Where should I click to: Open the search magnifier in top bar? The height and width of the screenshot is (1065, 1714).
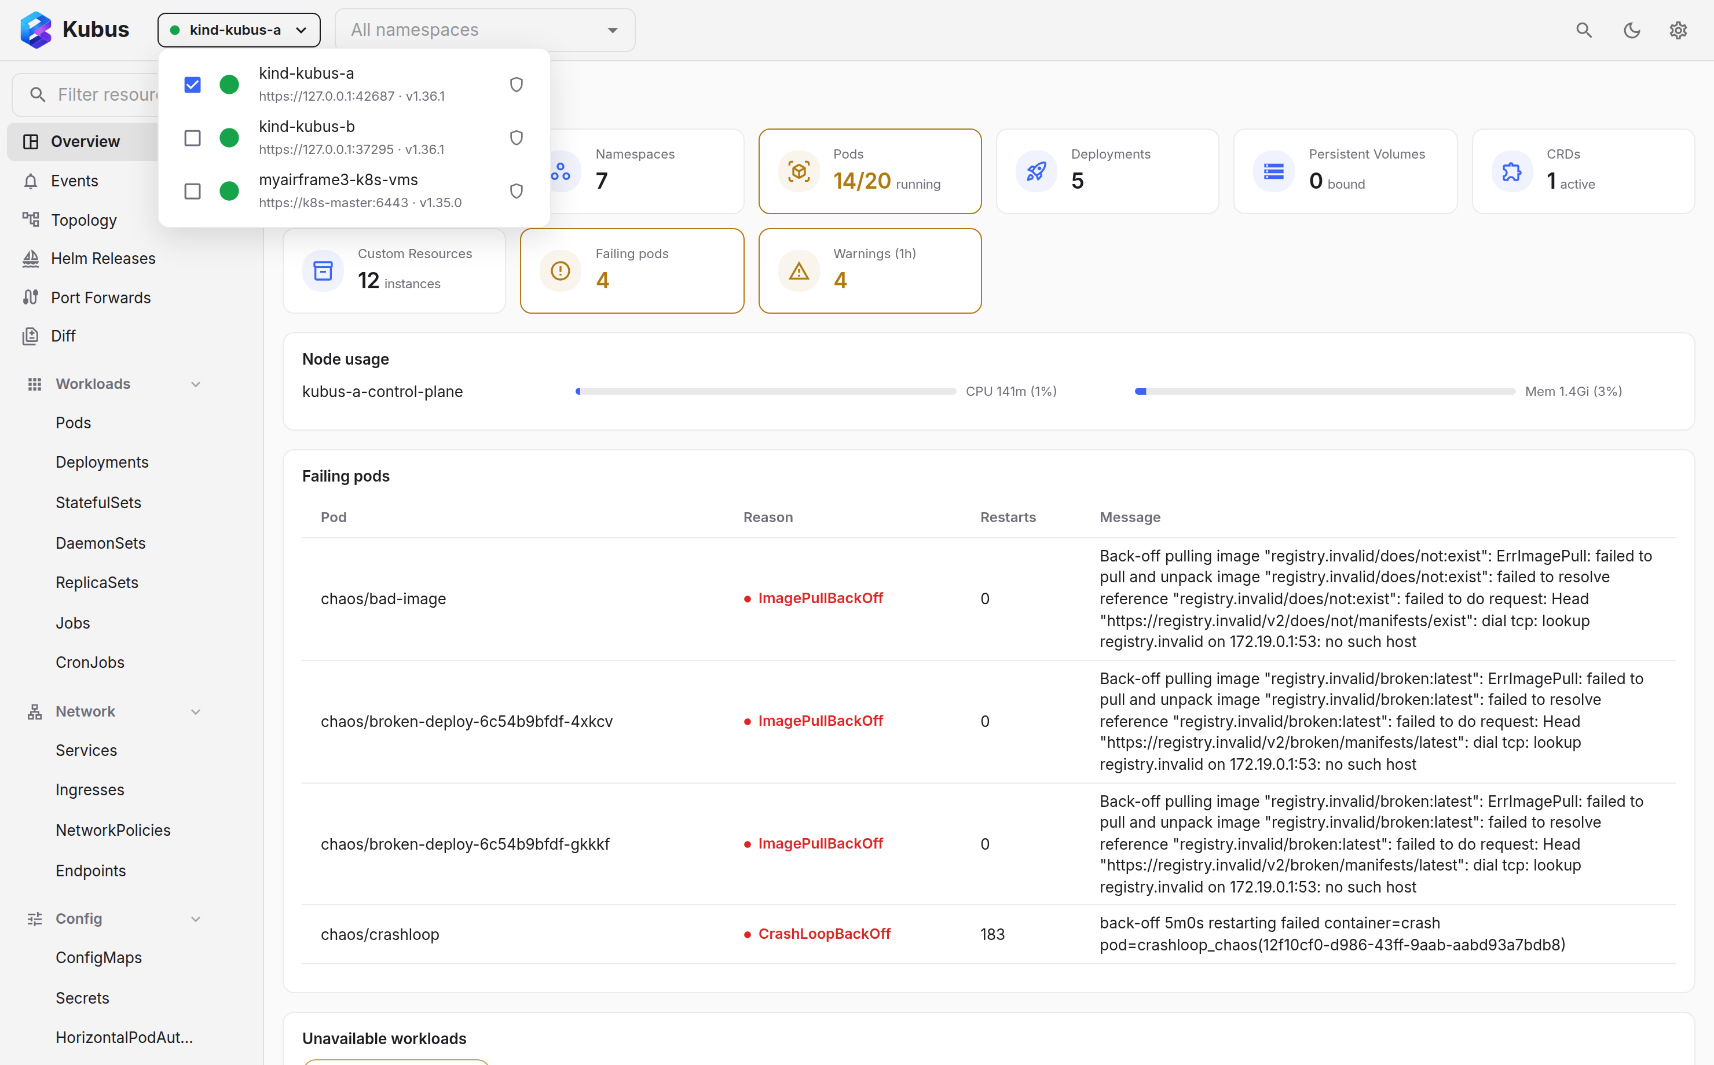(1584, 30)
